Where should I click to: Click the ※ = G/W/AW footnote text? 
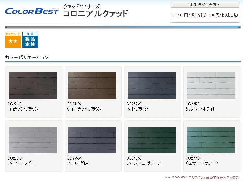click(x=202, y=177)
